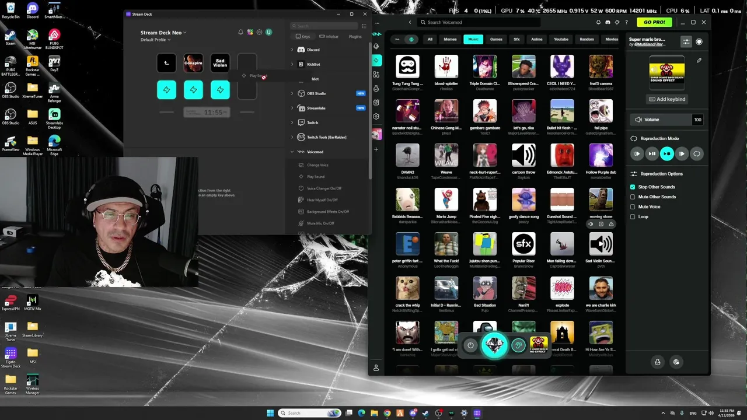Switch to Youtube sound category tab
Image resolution: width=747 pixels, height=420 pixels.
(x=561, y=39)
